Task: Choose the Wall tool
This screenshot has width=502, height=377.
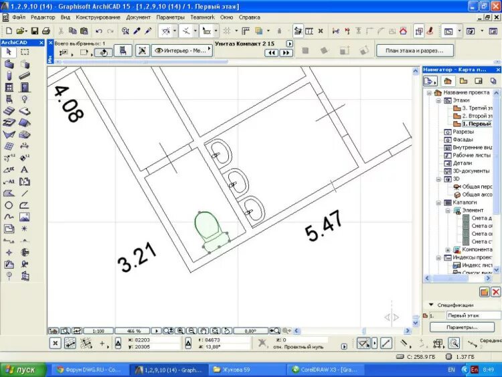Action: coord(9,64)
